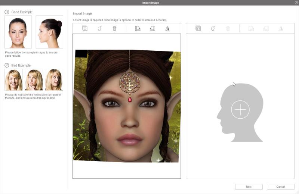The width and height of the screenshot is (299, 194).
Task: Click the side panel trash icon
Action: 228,28
